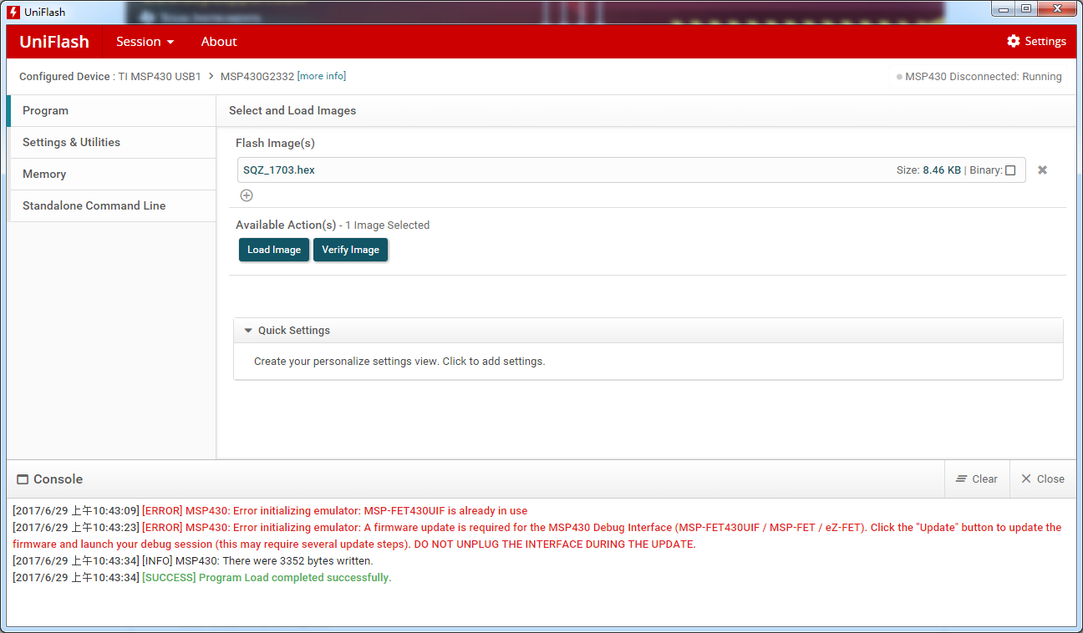Click the UniFlash lightning icon in title bar

click(x=13, y=12)
